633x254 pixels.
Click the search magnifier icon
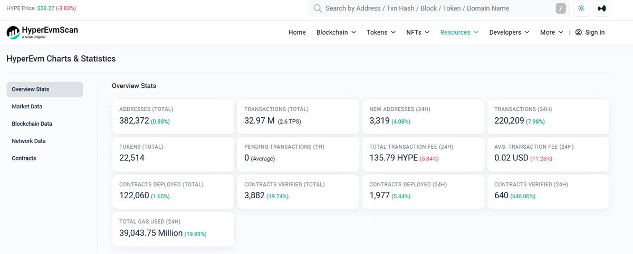pos(318,8)
